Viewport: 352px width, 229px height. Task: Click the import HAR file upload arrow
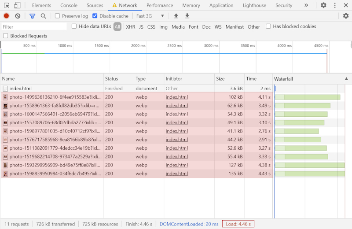click(176, 16)
